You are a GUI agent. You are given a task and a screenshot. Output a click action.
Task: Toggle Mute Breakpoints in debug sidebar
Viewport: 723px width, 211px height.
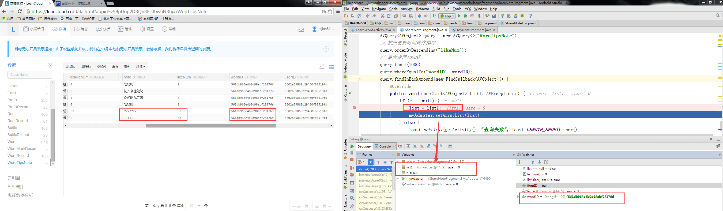click(352, 175)
